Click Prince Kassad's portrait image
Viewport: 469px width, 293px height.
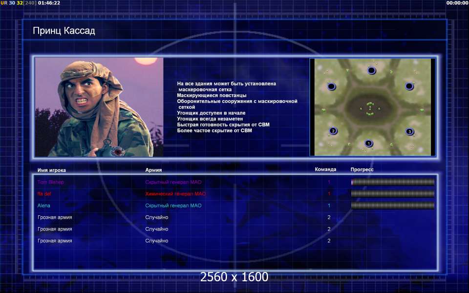coord(99,107)
